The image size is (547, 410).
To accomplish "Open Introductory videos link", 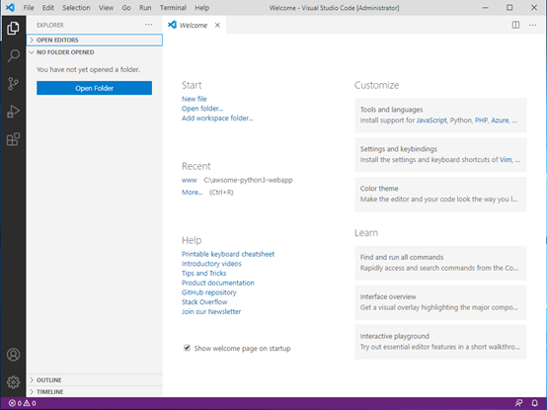I will click(x=211, y=264).
